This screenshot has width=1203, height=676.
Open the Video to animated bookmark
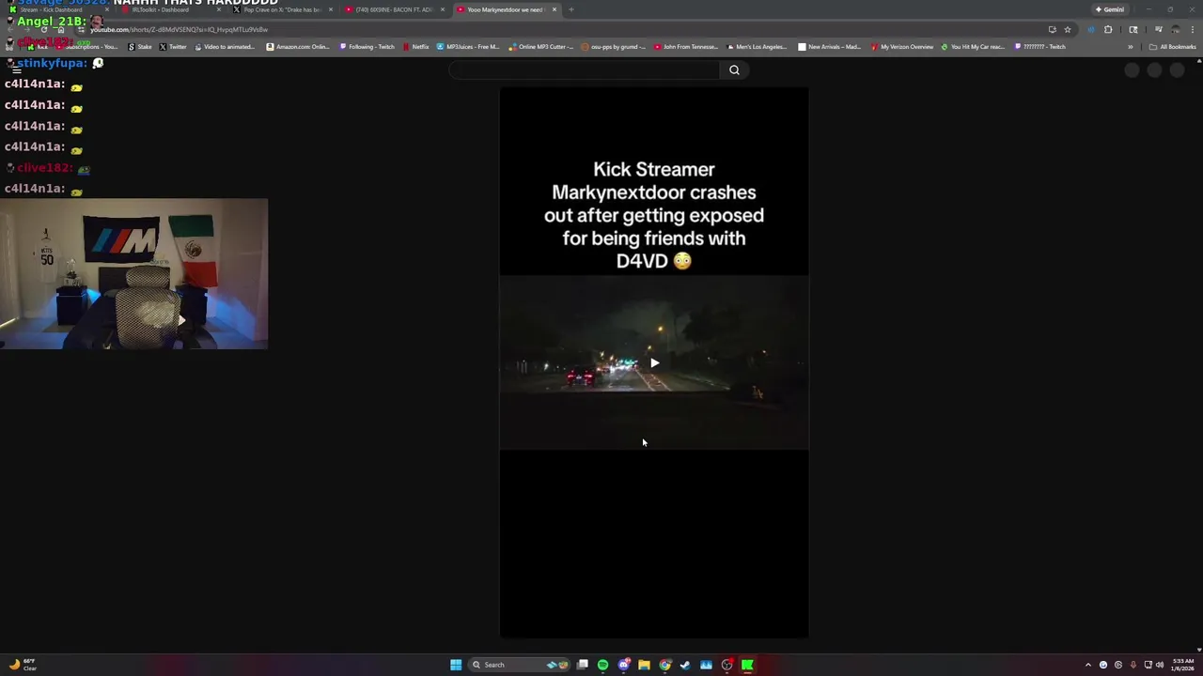coord(224,46)
